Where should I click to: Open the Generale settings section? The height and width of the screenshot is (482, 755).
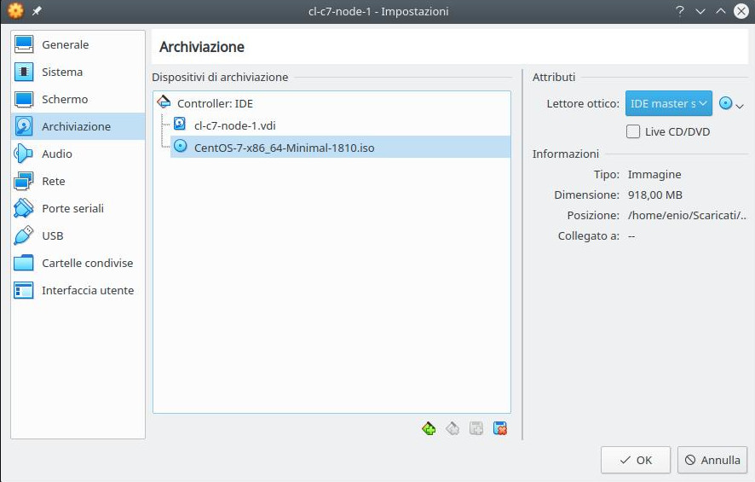point(65,44)
